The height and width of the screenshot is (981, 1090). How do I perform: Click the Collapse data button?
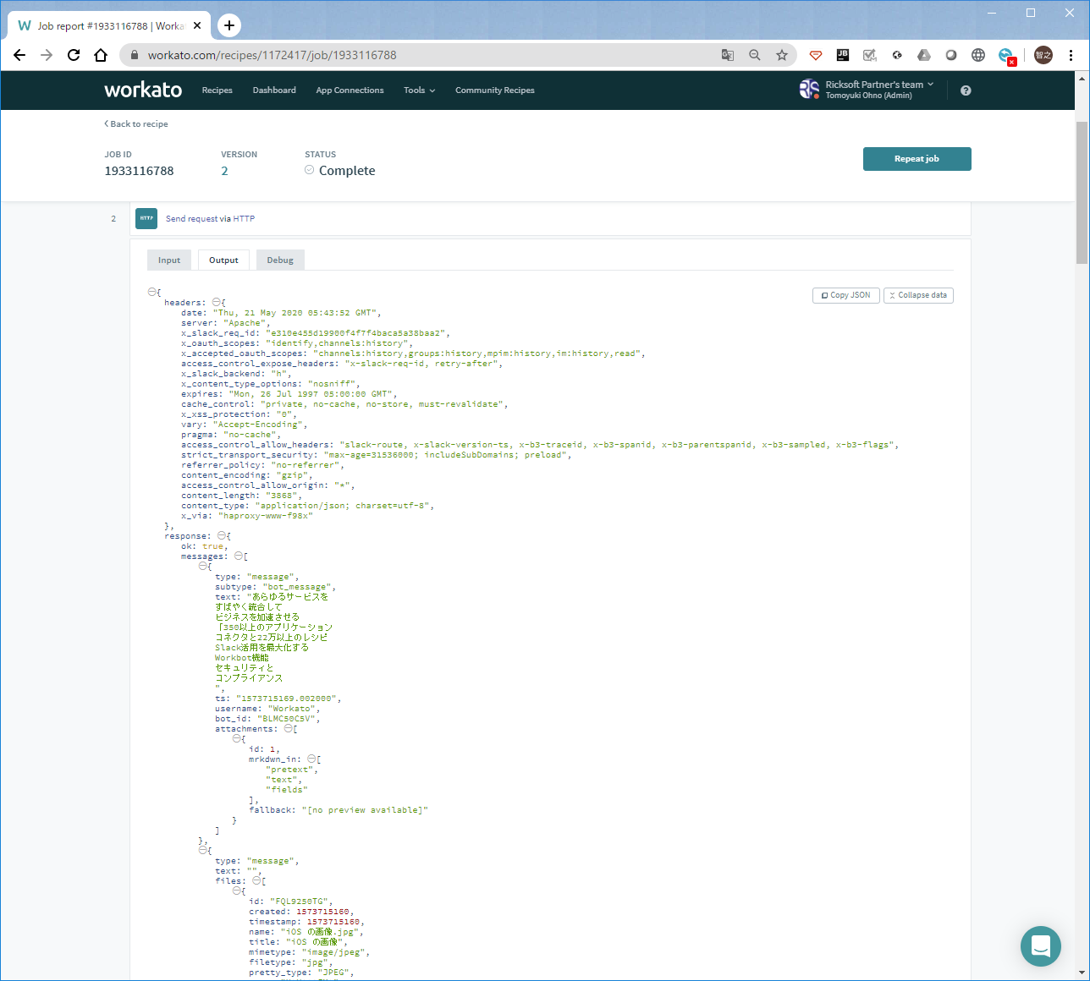[x=918, y=295]
